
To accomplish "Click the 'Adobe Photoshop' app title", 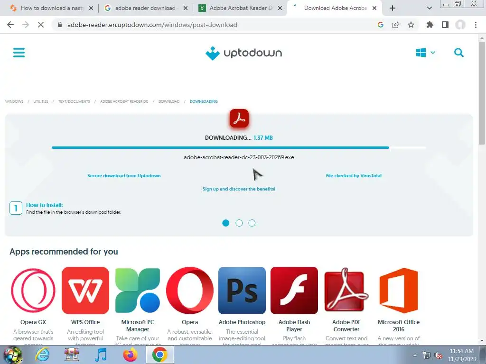I will (x=242, y=322).
